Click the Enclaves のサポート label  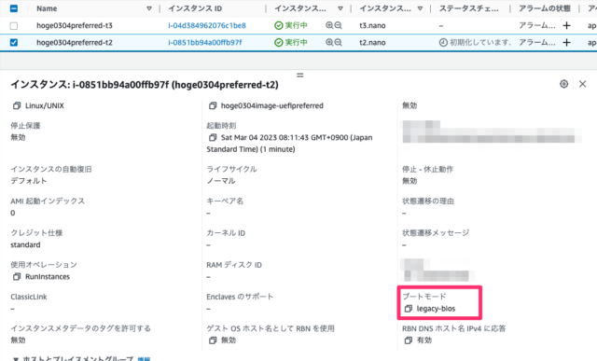point(240,297)
